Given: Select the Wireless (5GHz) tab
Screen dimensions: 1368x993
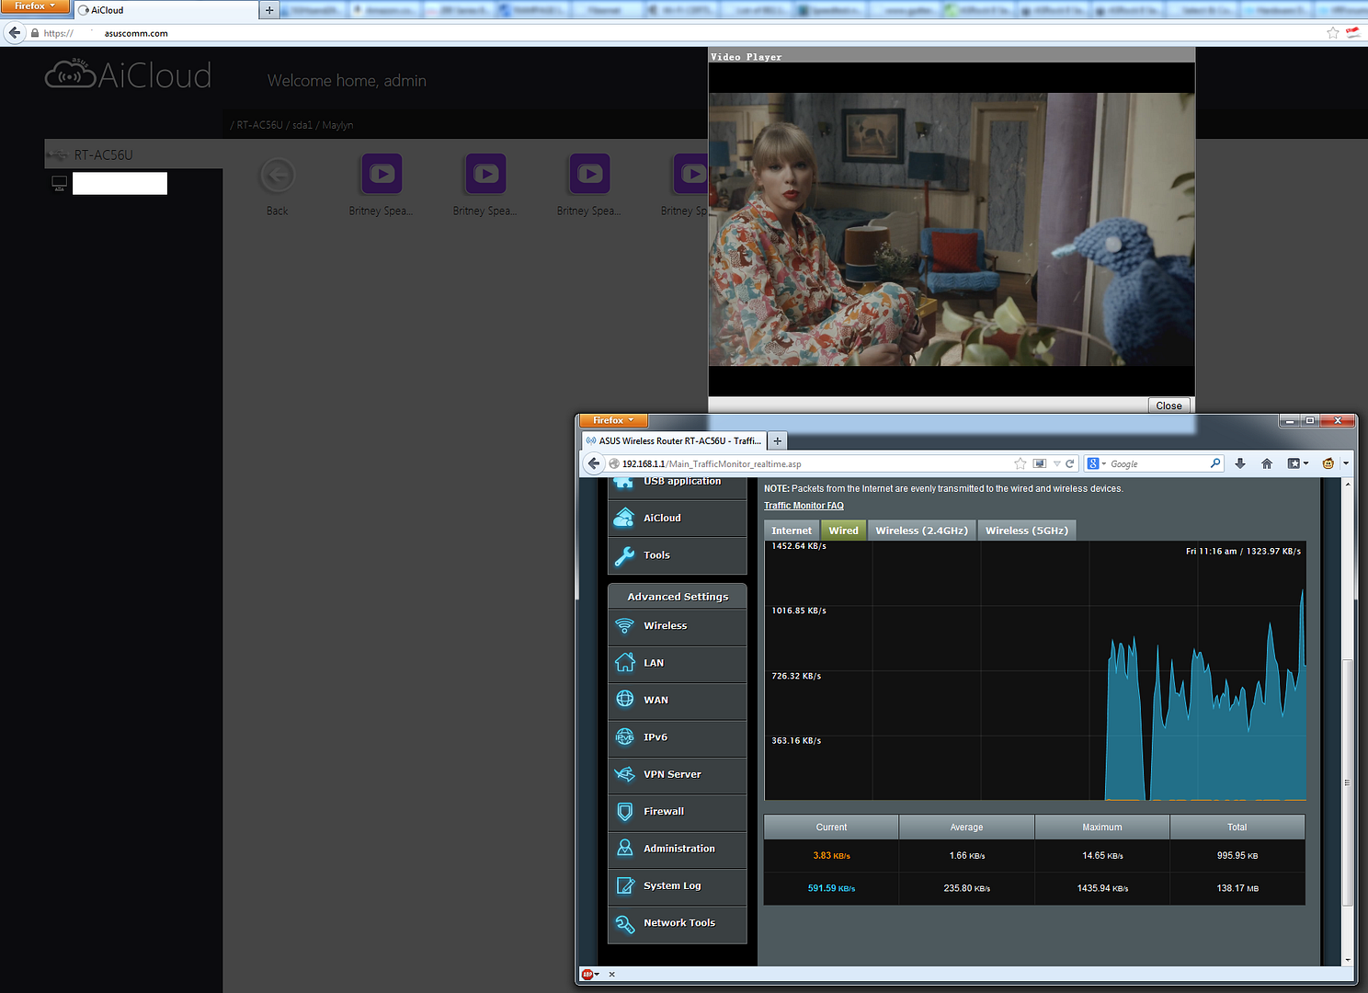Looking at the screenshot, I should pyautogui.click(x=1026, y=531).
